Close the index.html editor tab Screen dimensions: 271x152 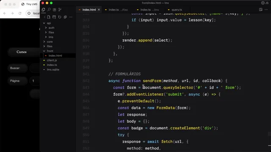pyautogui.click(x=99, y=10)
